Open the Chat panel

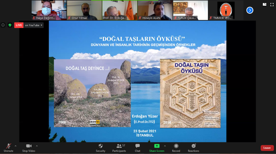coord(138,148)
